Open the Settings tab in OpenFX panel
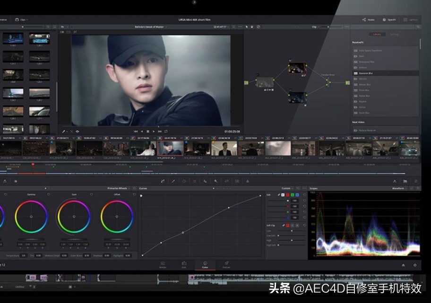The width and height of the screenshot is (431, 303). click(394, 35)
